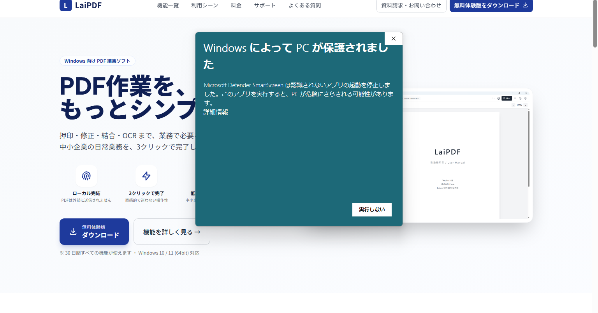Open the サポート nav item

coord(265,5)
